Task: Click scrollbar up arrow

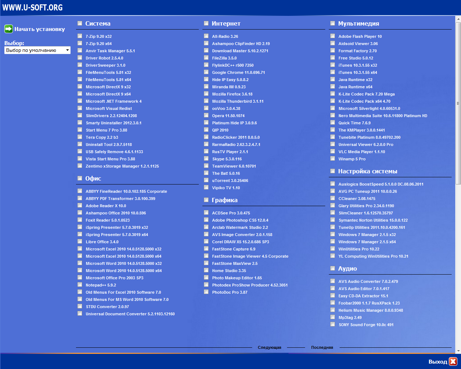Action: pos(458,19)
